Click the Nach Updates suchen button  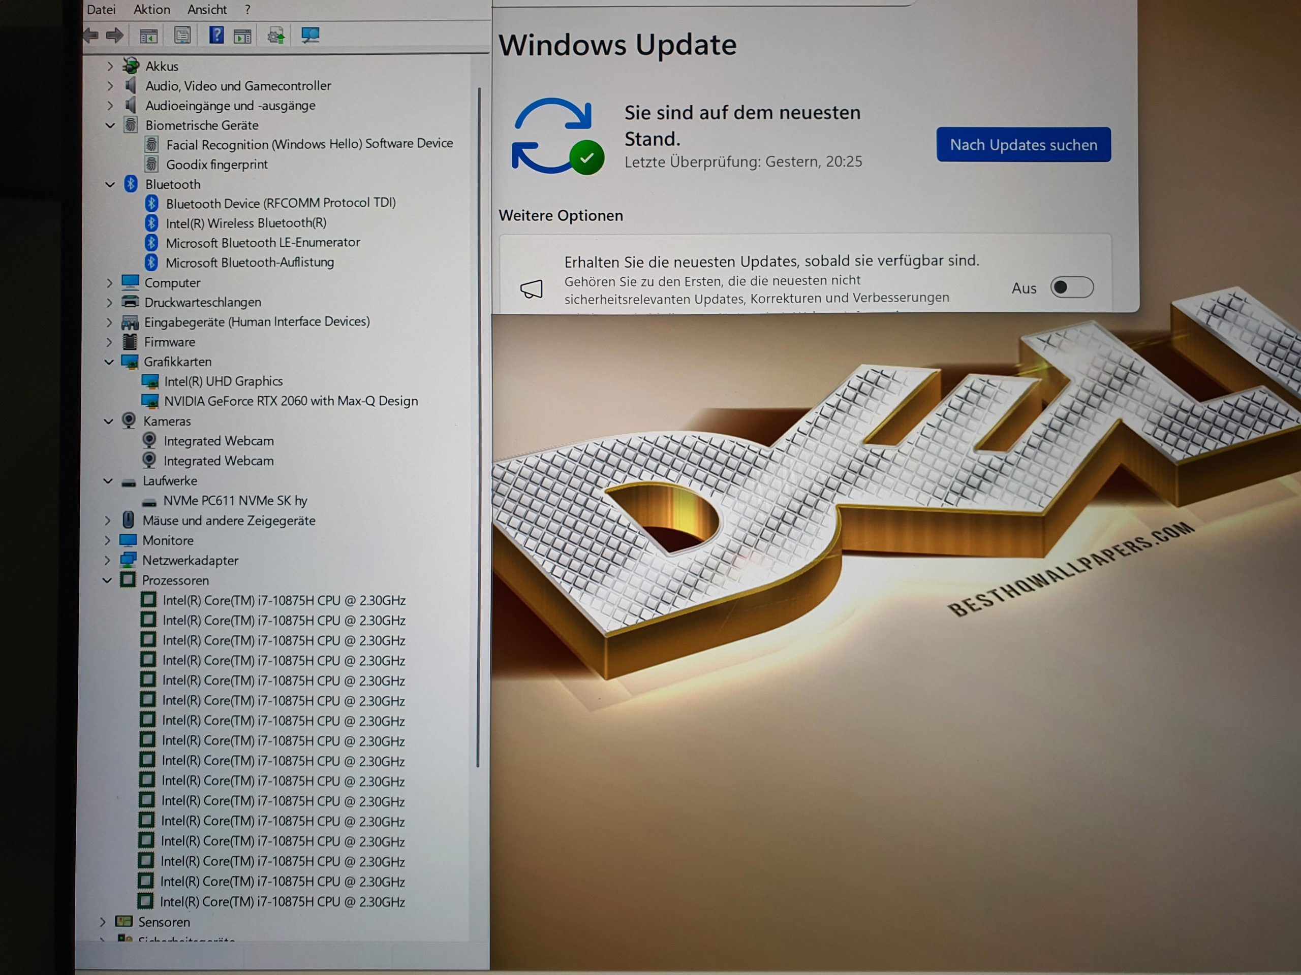click(x=1023, y=145)
